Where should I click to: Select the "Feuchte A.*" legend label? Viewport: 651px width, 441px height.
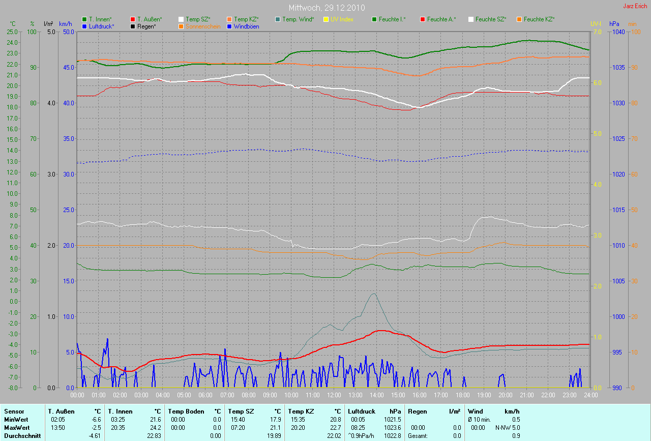(x=441, y=19)
